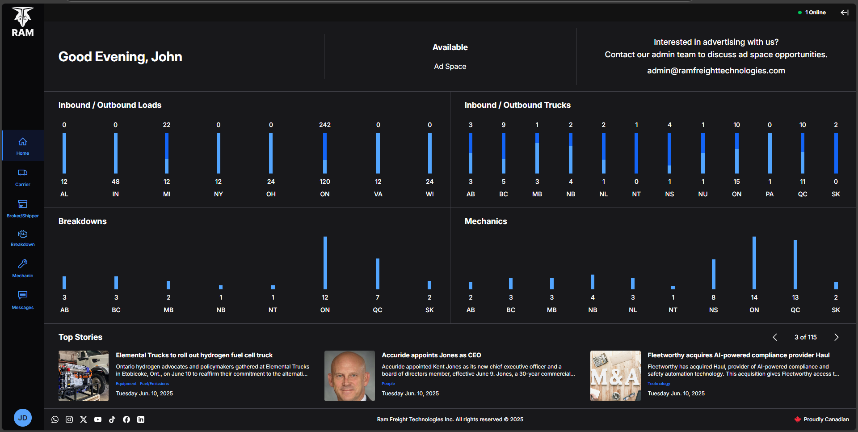The image size is (858, 432).
Task: Click the JD profile avatar
Action: pos(22,418)
